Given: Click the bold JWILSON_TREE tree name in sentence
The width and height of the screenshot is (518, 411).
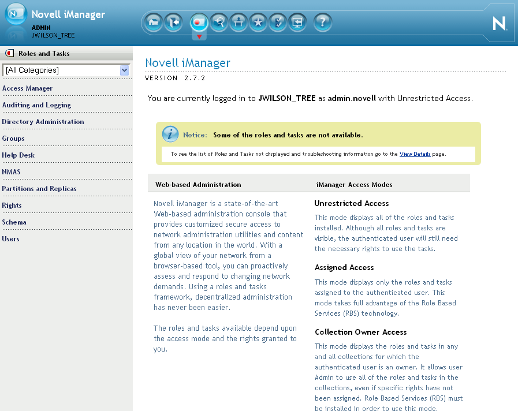Looking at the screenshot, I should [x=287, y=98].
